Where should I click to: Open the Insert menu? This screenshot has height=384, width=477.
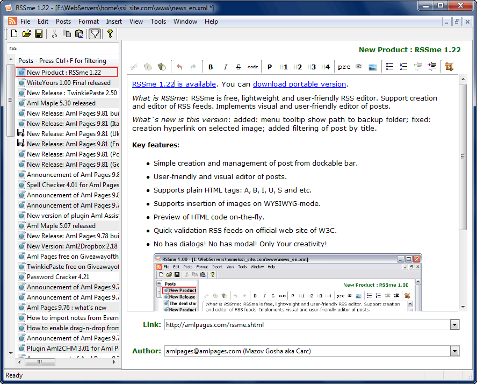coord(114,22)
